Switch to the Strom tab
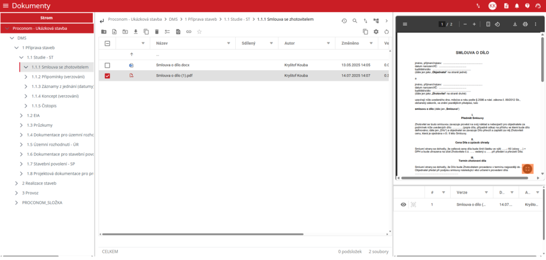Screen dimensions: 546x260 (47, 18)
